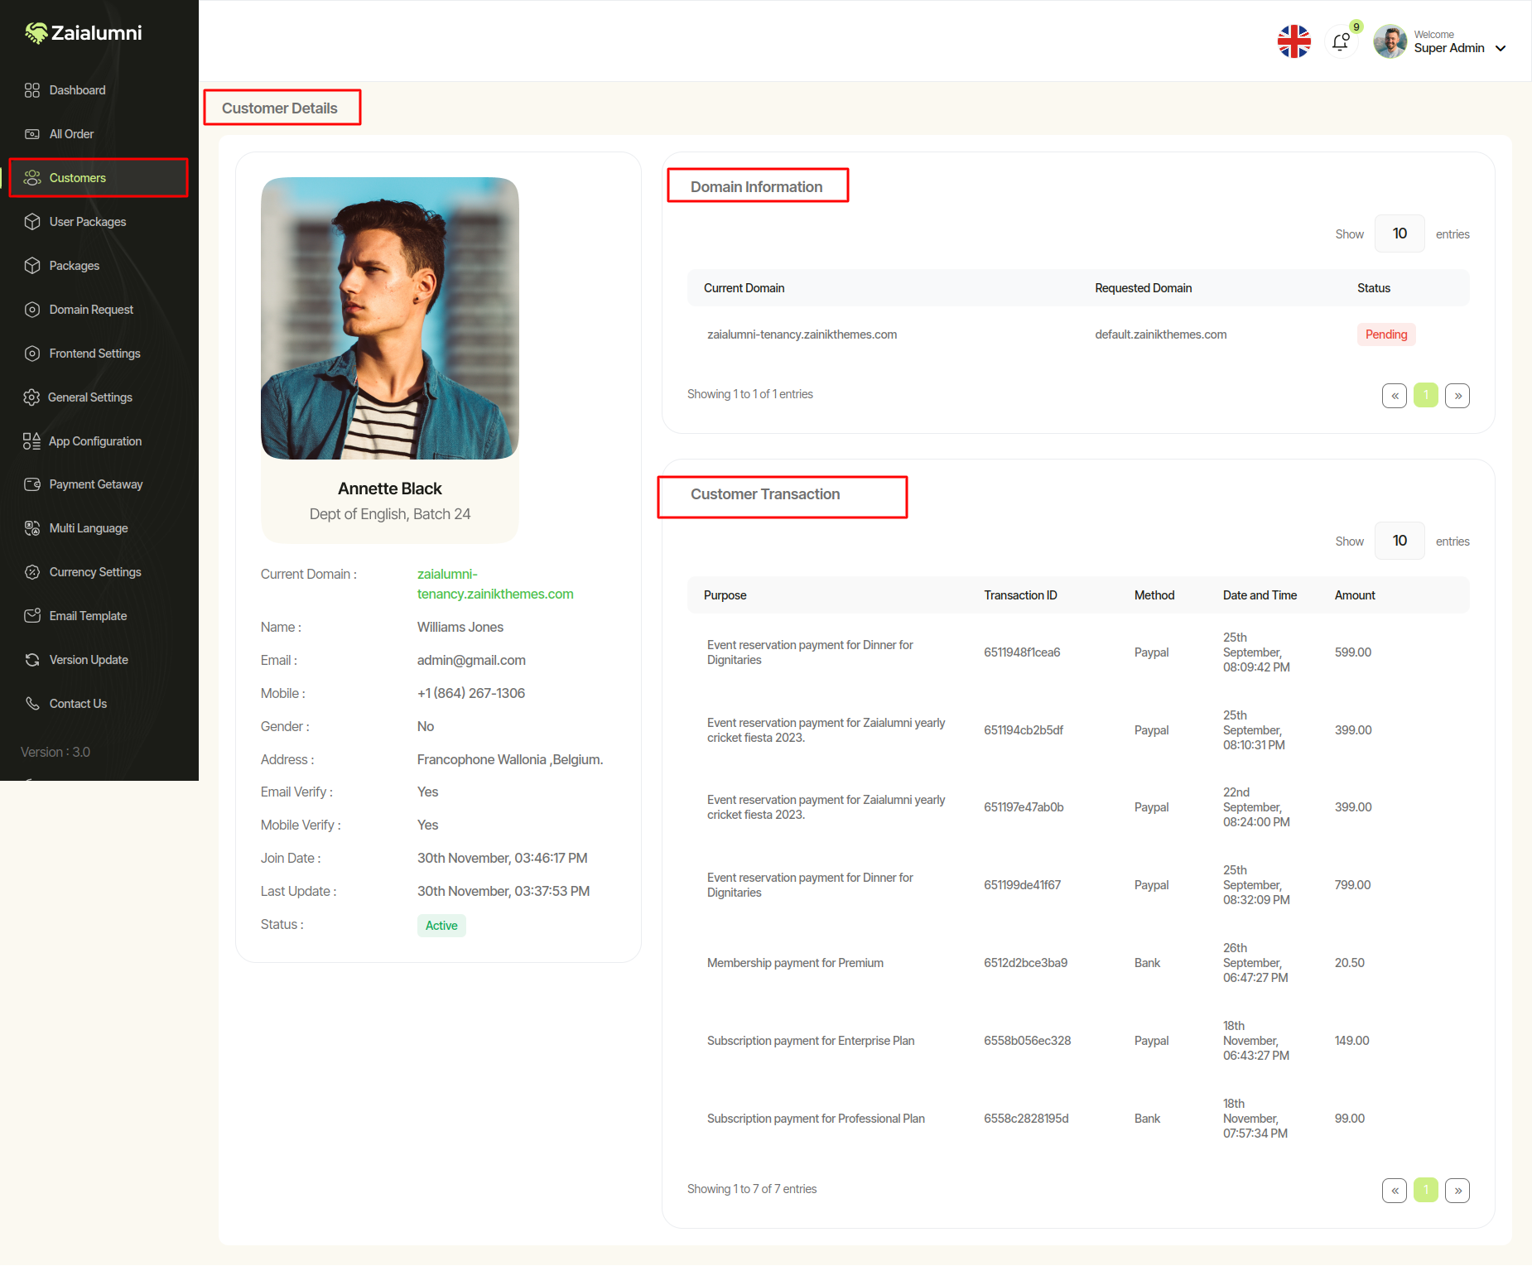Go to previous page in Domain Information
The image size is (1532, 1266).
coord(1395,396)
